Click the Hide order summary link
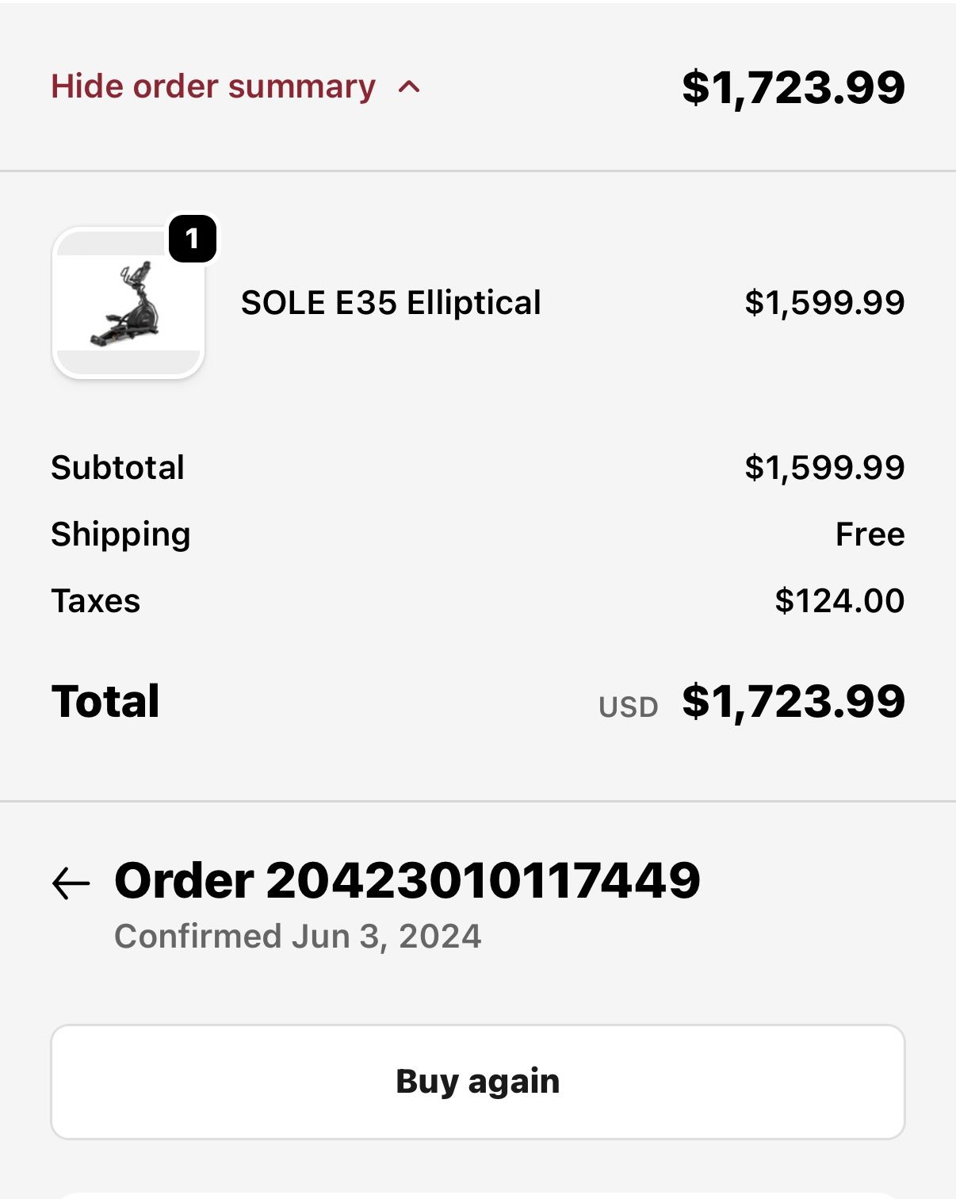This screenshot has width=956, height=1199. (x=212, y=86)
